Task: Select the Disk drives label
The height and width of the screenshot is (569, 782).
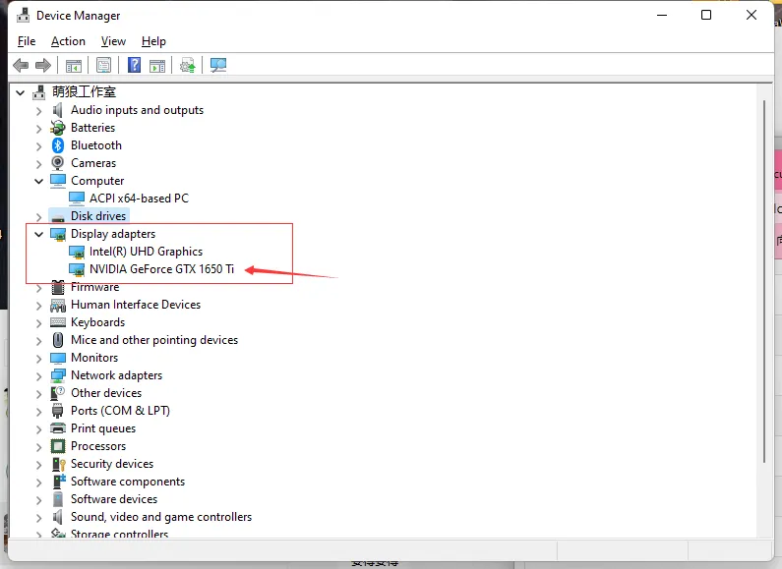Action: (98, 216)
